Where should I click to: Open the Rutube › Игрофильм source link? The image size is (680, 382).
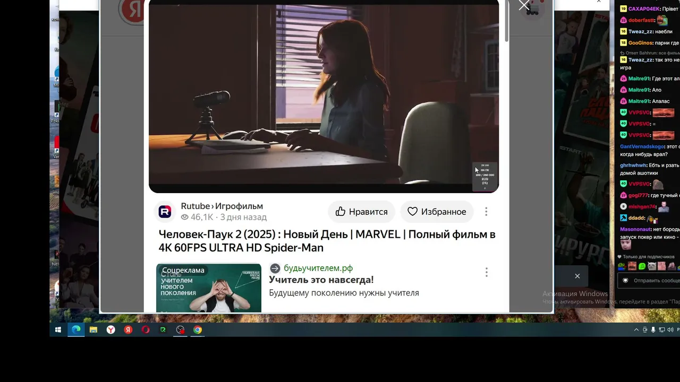pyautogui.click(x=222, y=206)
